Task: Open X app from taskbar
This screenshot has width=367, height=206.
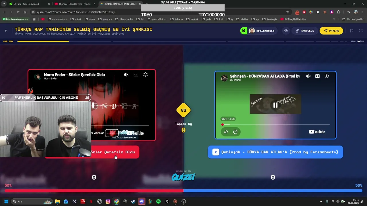Action: point(167,201)
